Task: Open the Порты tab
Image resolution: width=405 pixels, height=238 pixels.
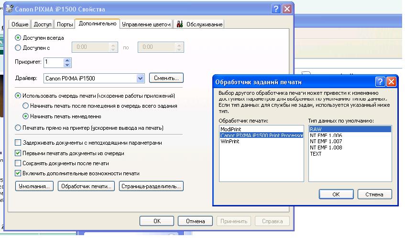Action: (65, 24)
